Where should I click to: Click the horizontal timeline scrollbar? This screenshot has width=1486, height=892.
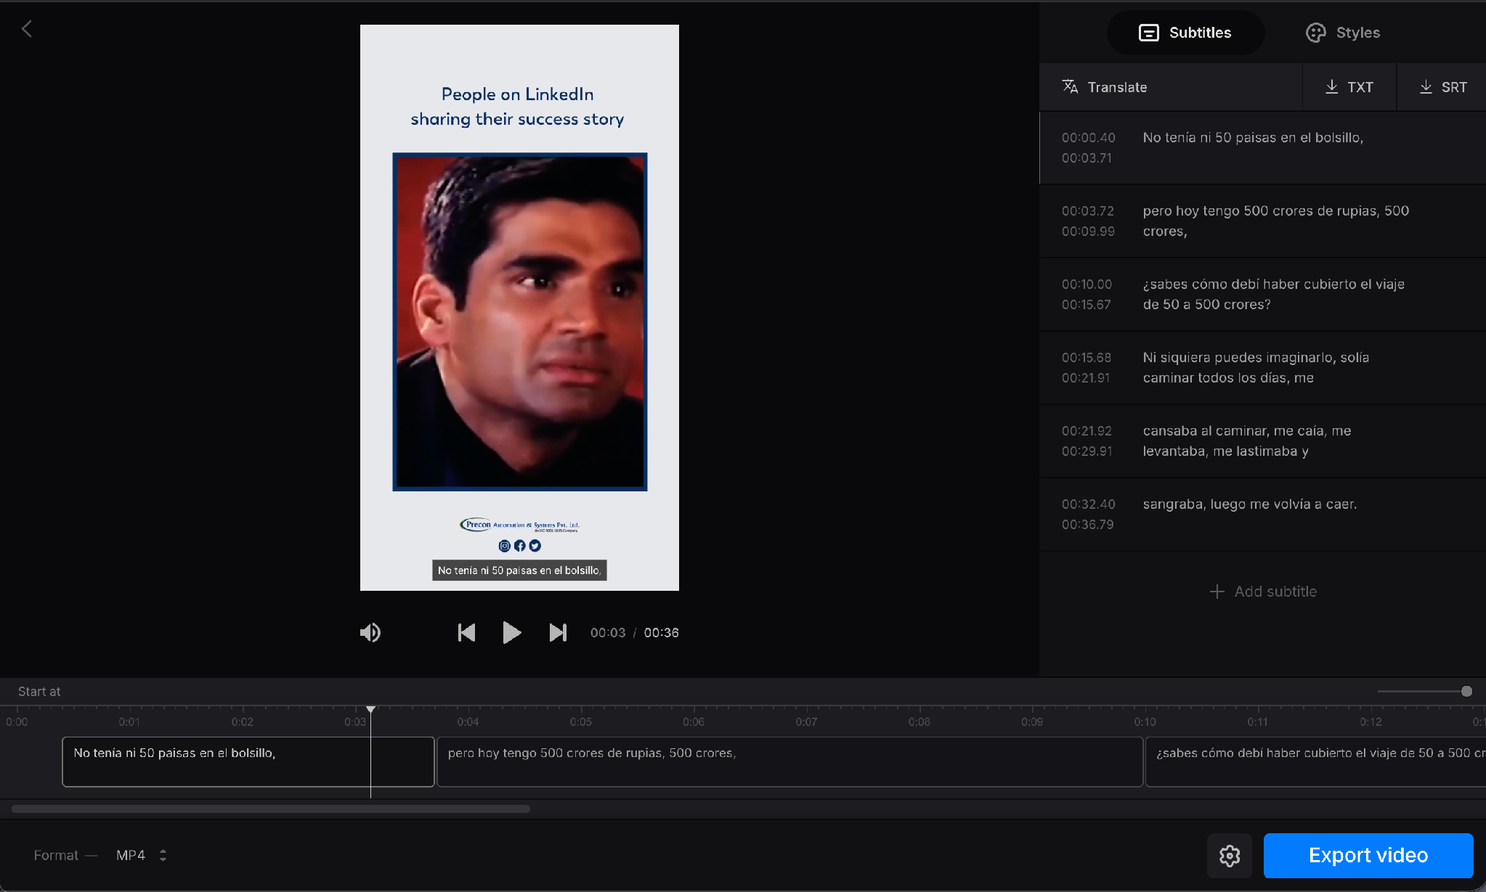click(x=270, y=809)
